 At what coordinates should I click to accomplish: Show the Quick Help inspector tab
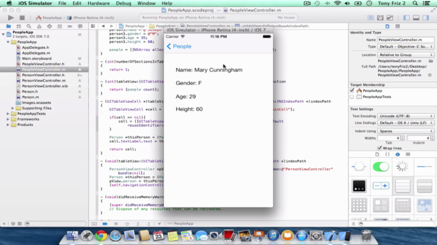397,26
